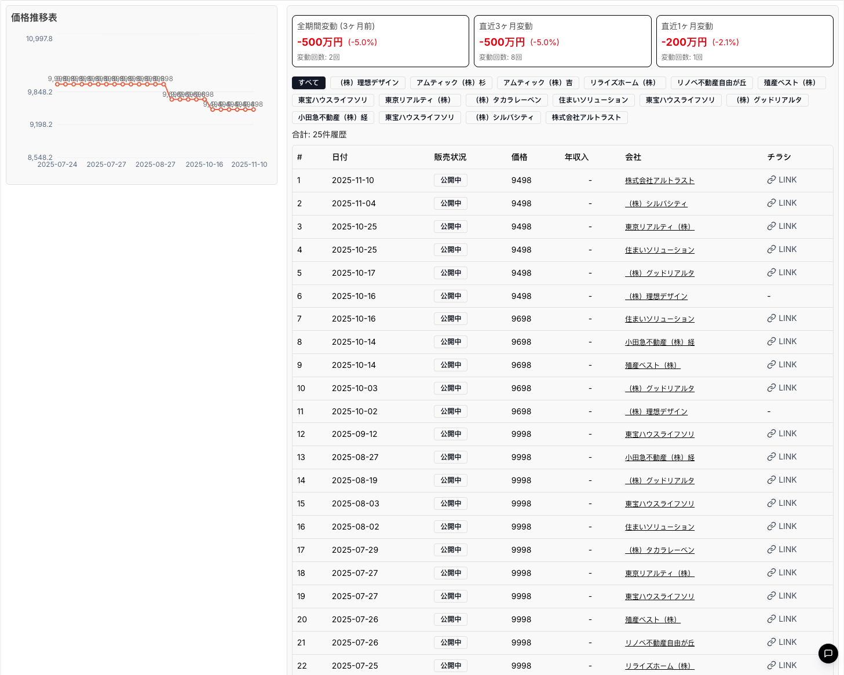Screen dimensions: 844x675
Task: Click the 公開中 status badge in row 3
Action: 451,227
